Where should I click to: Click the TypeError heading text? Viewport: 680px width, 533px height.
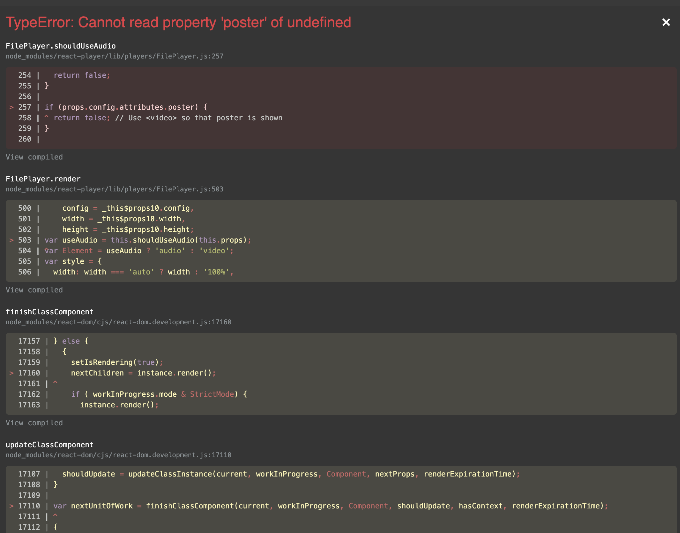tap(178, 23)
